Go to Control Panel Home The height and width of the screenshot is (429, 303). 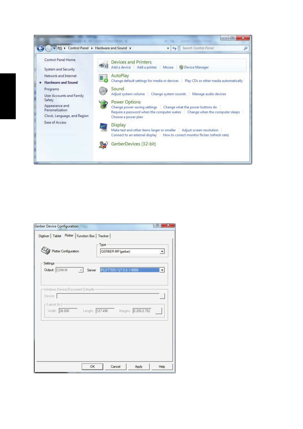60,60
